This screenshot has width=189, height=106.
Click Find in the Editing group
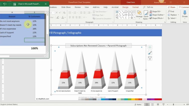pos(171,11)
